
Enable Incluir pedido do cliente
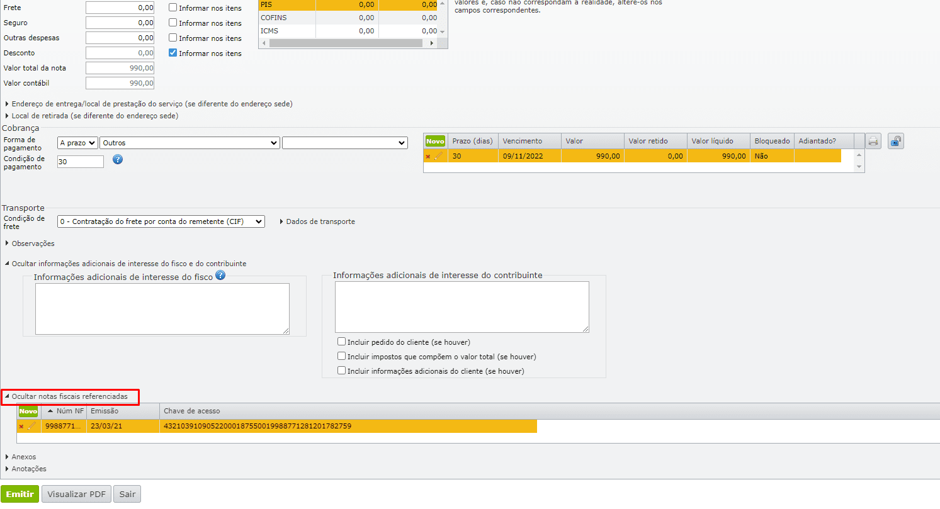point(342,342)
